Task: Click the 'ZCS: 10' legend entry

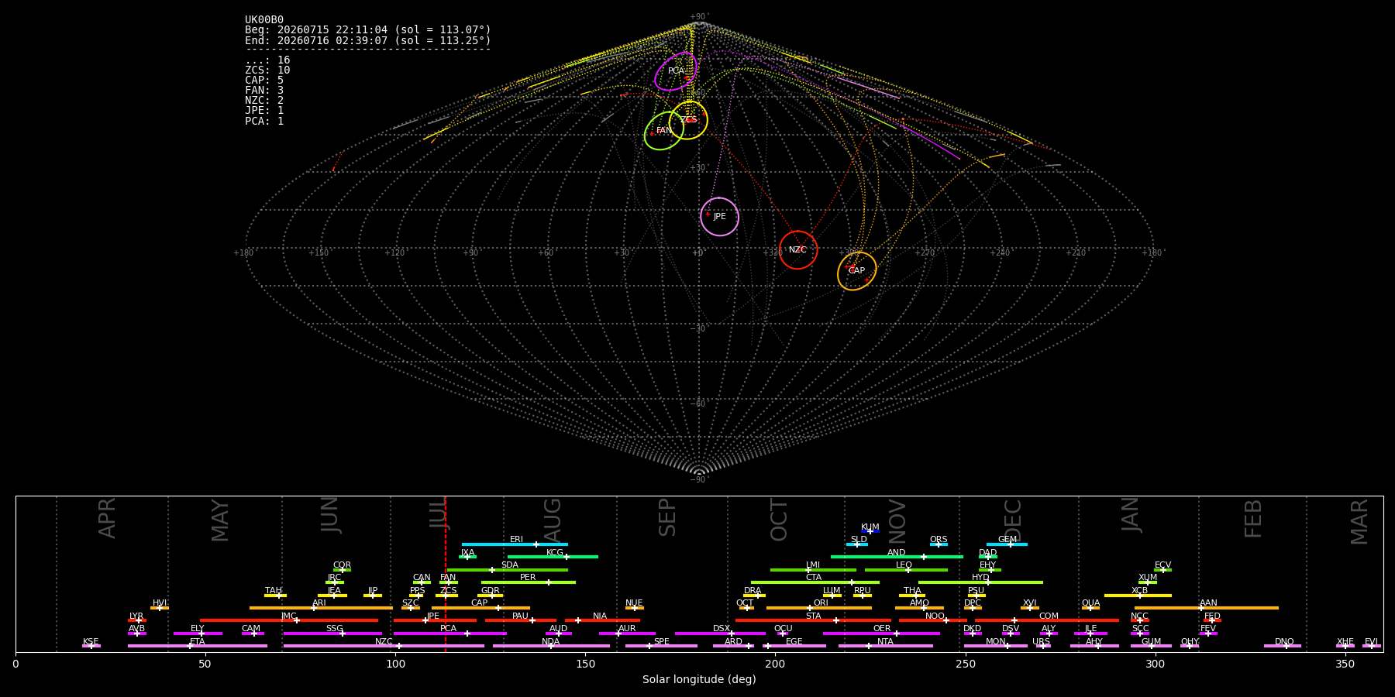Action: (267, 70)
